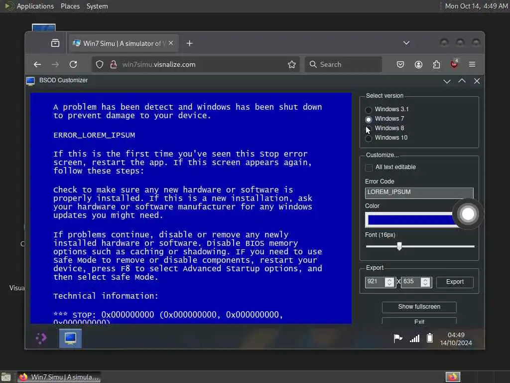Click the Error Code input field
This screenshot has height=383, width=510.
419,192
